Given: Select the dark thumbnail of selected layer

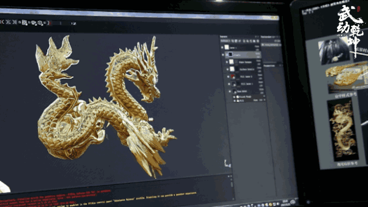Looking at the screenshot, I should (x=230, y=54).
